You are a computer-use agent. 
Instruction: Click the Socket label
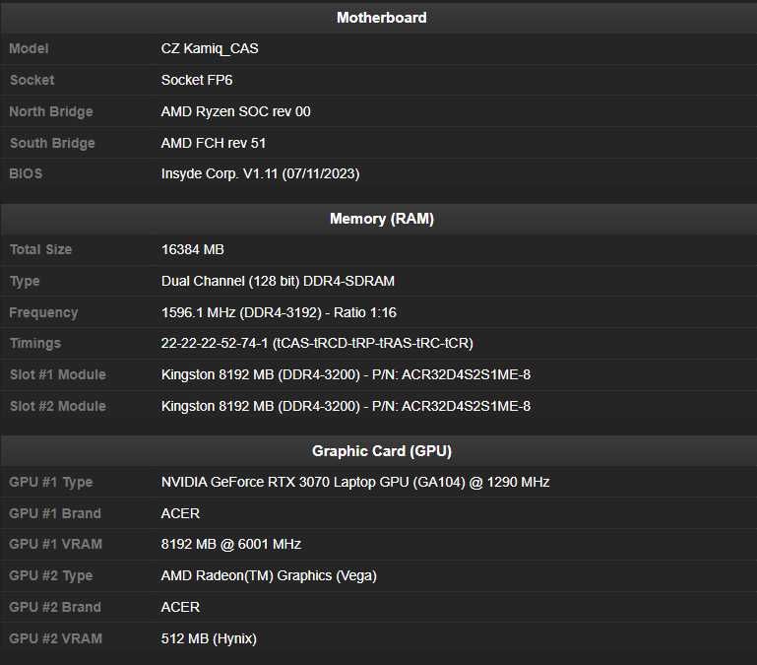point(32,80)
